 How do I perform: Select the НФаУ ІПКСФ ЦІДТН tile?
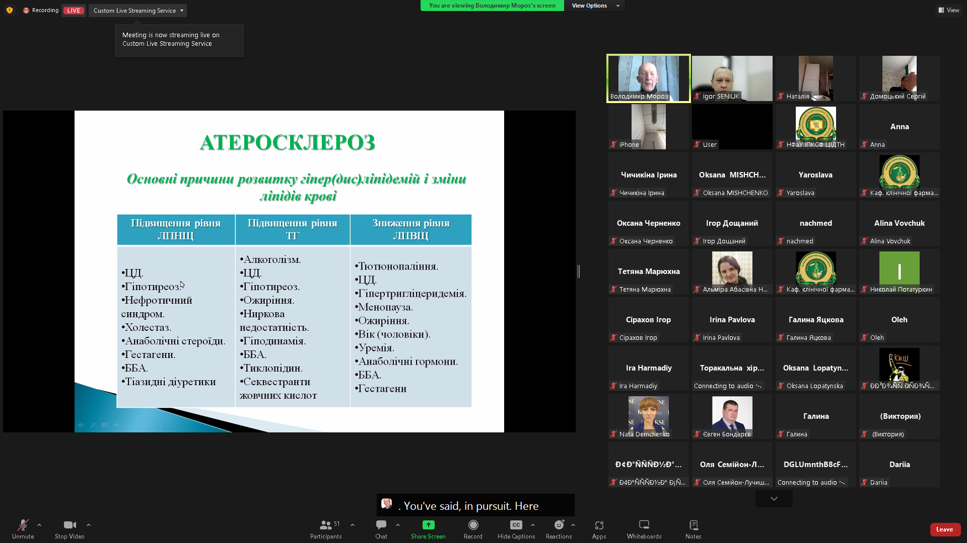[816, 127]
